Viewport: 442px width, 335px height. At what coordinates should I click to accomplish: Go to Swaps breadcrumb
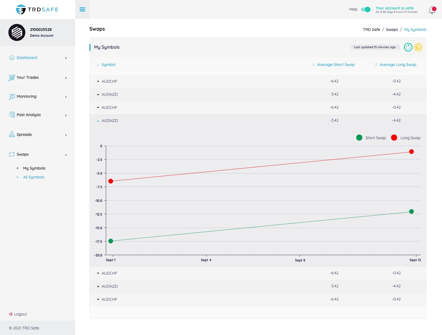pos(392,30)
